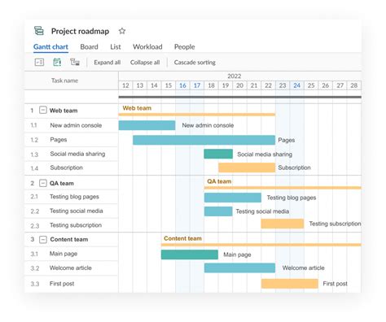Collapse the QA team group
Viewport: 386px width, 322px height.
pos(43,183)
